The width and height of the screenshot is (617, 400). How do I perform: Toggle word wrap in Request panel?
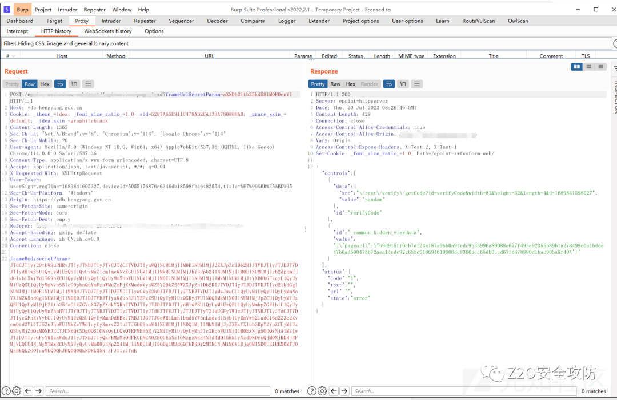[x=60, y=84]
